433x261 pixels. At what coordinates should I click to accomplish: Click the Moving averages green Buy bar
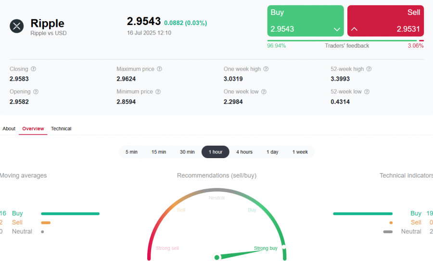pyautogui.click(x=70, y=213)
